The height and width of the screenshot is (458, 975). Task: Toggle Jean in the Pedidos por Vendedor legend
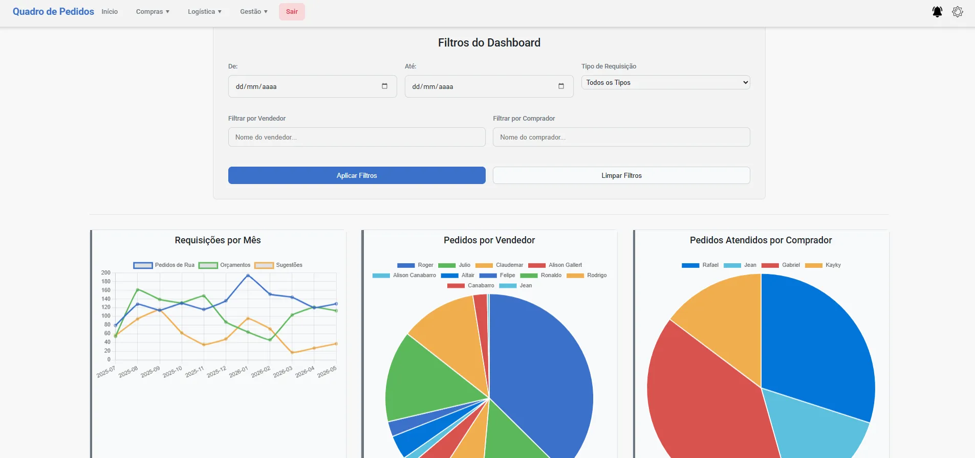(515, 286)
